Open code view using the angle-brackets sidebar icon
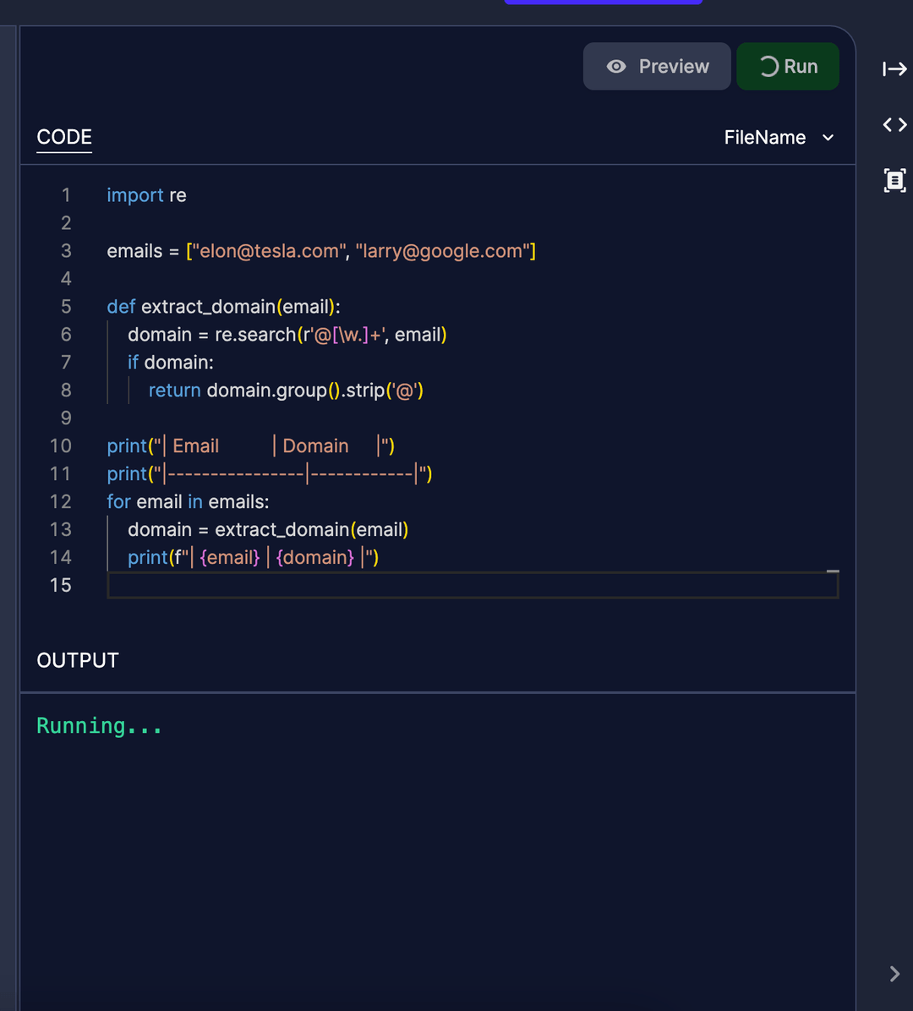Screen dimensions: 913x1011 (x=894, y=124)
